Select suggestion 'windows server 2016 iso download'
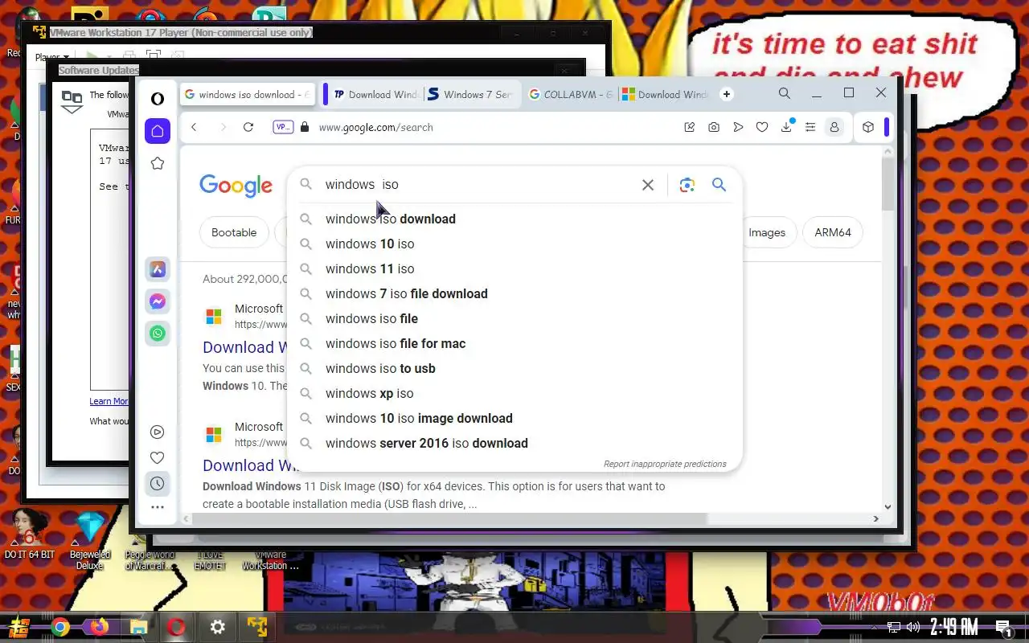 tap(514, 443)
